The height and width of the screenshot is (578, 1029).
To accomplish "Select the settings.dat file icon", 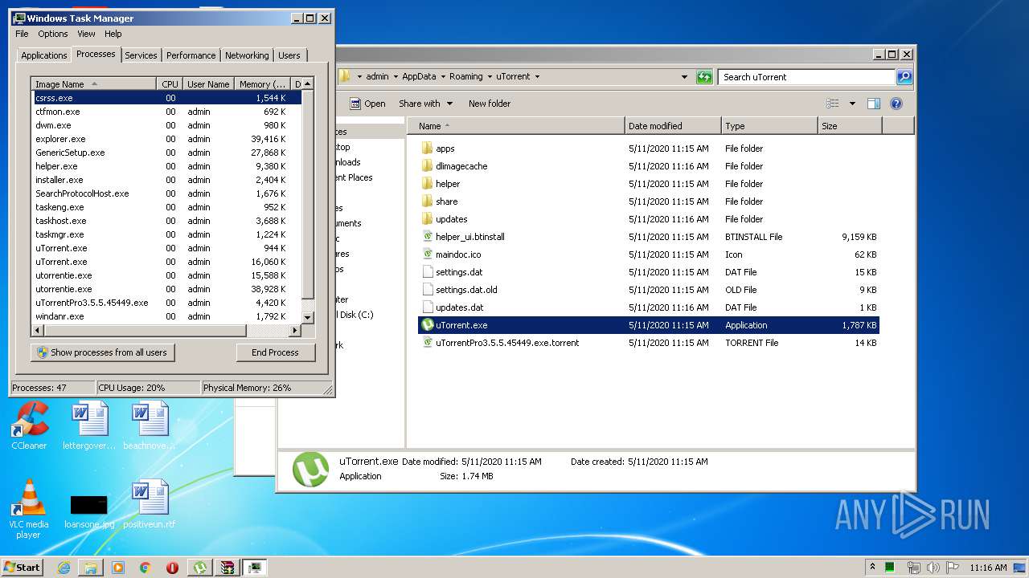I will pyautogui.click(x=427, y=272).
